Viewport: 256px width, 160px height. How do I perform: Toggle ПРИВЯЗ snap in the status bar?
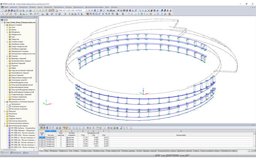[158, 156]
